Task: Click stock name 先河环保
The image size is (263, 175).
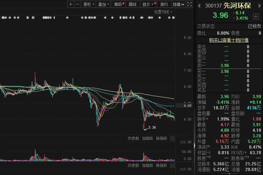Action: [237, 6]
